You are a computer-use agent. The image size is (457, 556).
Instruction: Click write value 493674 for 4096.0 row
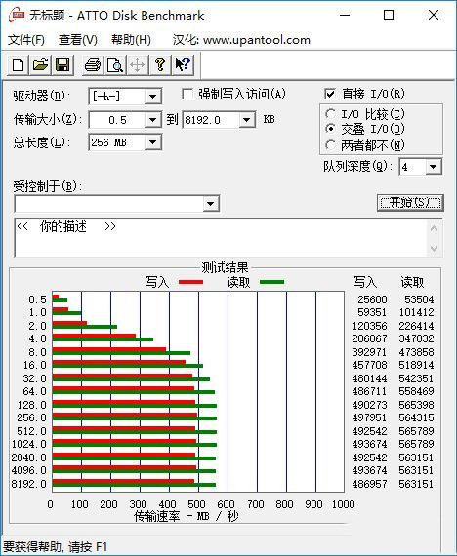369,470
